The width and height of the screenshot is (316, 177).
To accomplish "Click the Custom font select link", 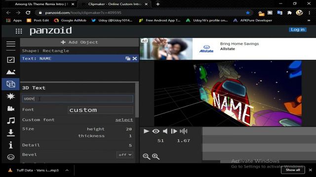I will 124,120.
